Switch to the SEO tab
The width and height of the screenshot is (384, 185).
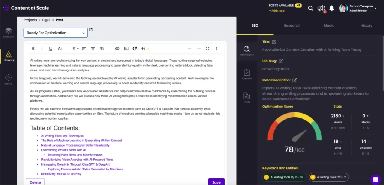coord(255,25)
